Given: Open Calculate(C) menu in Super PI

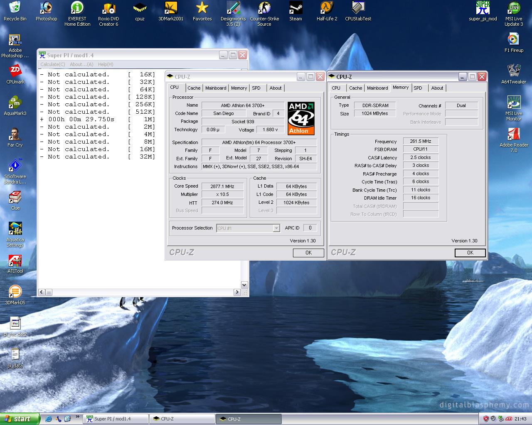Looking at the screenshot, I should click(x=53, y=64).
